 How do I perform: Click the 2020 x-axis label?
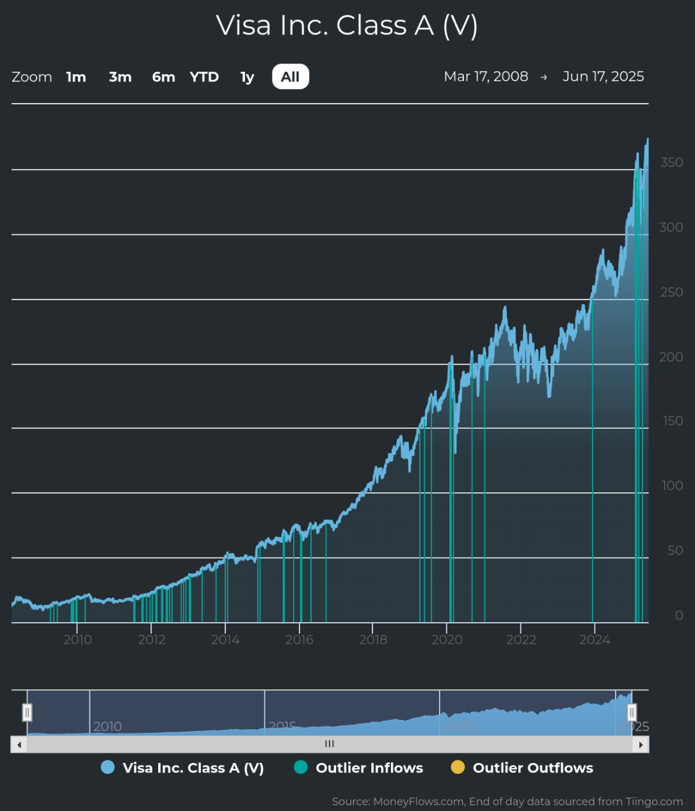coord(447,639)
